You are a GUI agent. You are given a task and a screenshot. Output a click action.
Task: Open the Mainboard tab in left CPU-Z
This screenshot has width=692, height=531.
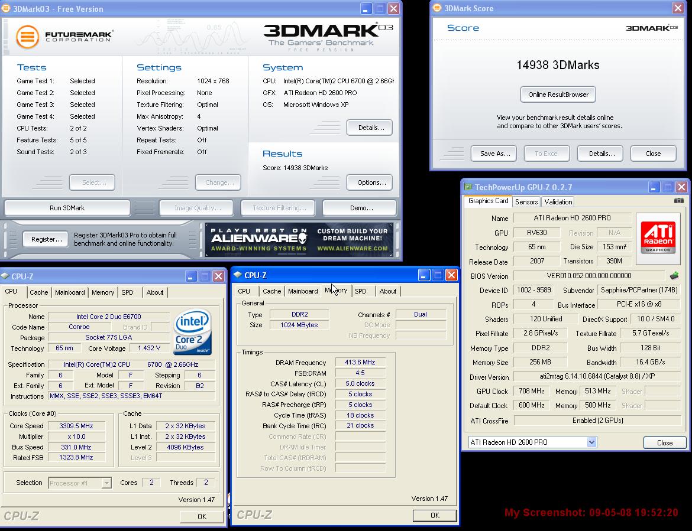[x=70, y=292]
